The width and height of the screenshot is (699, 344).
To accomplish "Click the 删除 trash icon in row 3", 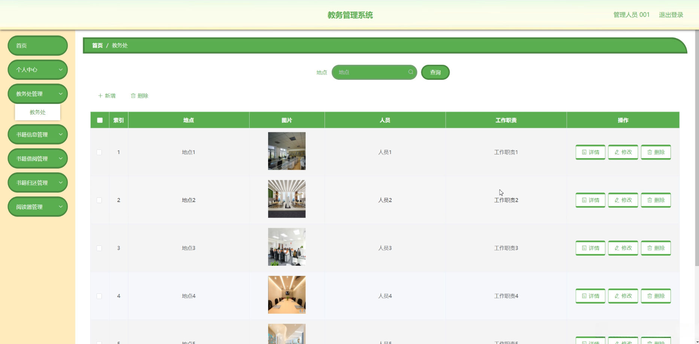I will point(650,248).
